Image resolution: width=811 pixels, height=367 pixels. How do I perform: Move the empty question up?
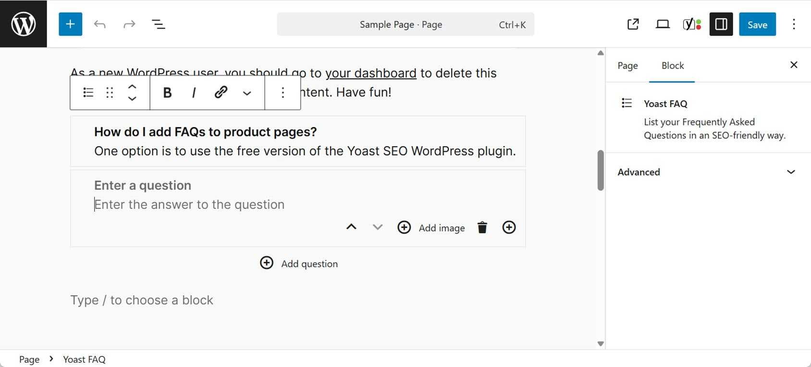tap(351, 227)
